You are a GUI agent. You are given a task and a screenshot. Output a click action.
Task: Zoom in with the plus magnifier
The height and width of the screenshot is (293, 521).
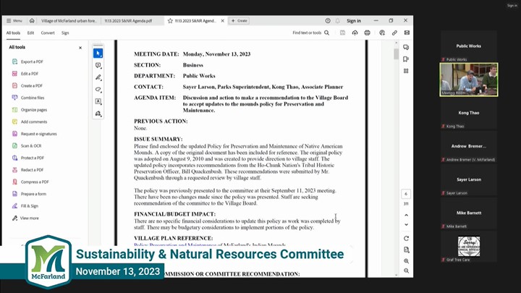(x=406, y=261)
